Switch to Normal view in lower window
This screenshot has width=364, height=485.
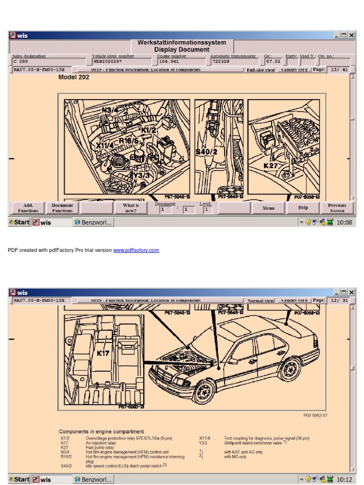[x=260, y=300]
